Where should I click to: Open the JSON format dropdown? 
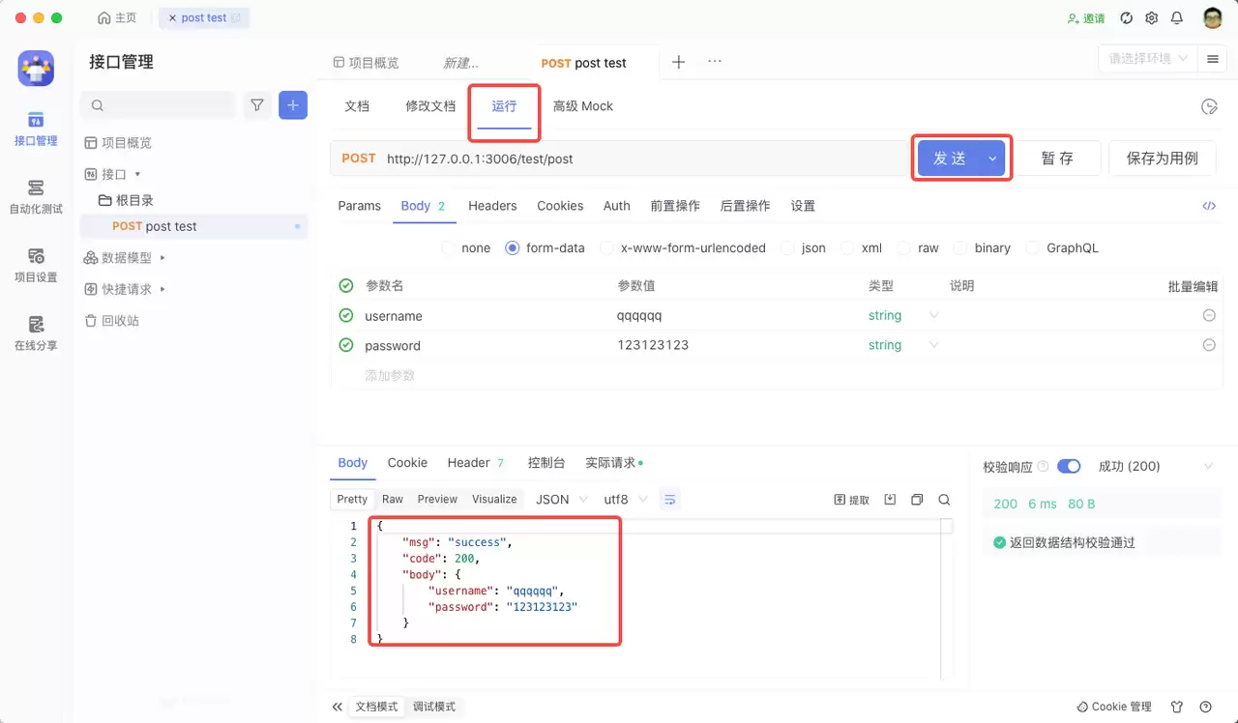point(561,500)
